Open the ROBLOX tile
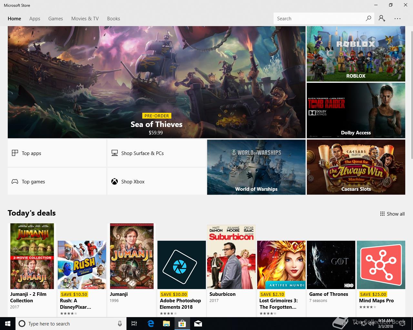This screenshot has width=413, height=330. coord(356,54)
